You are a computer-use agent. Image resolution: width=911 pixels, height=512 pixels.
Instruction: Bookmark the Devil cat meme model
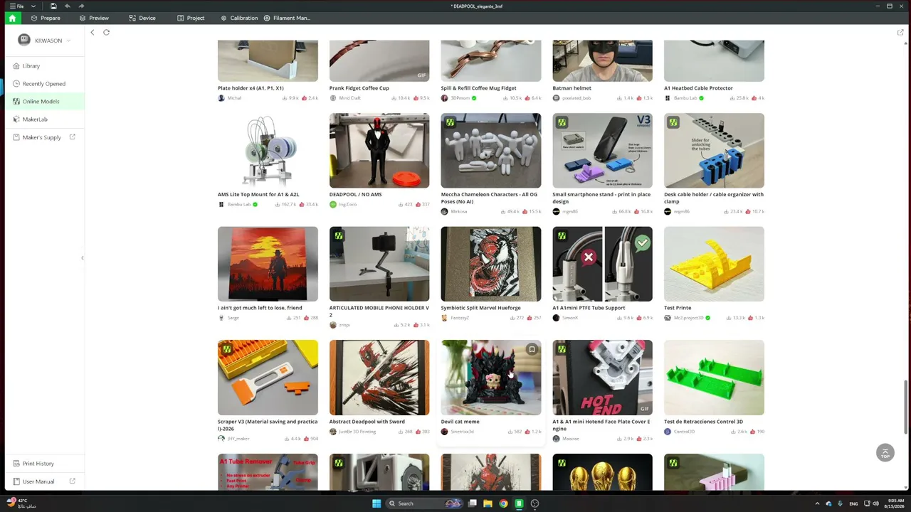[x=532, y=349]
